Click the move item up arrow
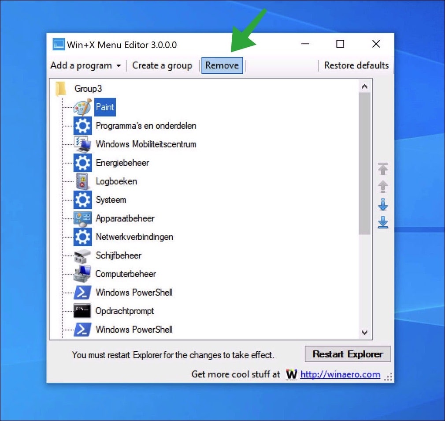The height and width of the screenshot is (421, 445). coord(383,187)
